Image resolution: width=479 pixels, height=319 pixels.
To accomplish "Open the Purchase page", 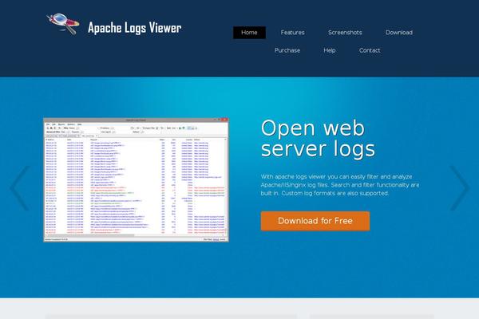I will coord(287,50).
